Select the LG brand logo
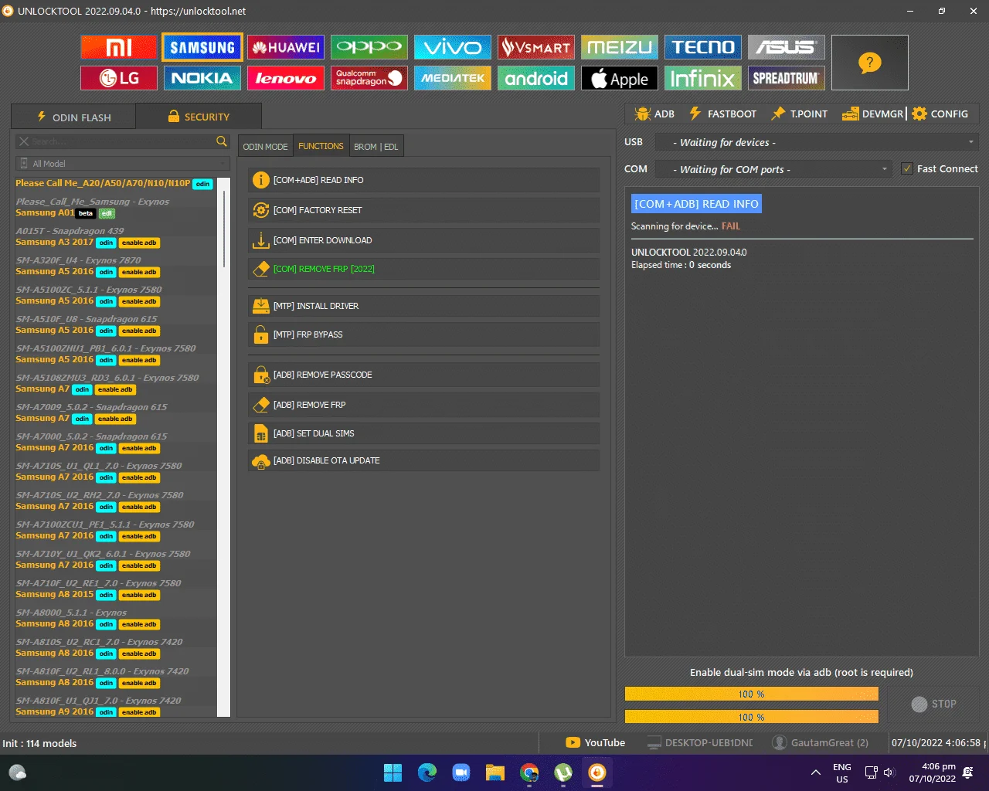Viewport: 989px width, 791px height. (x=119, y=78)
